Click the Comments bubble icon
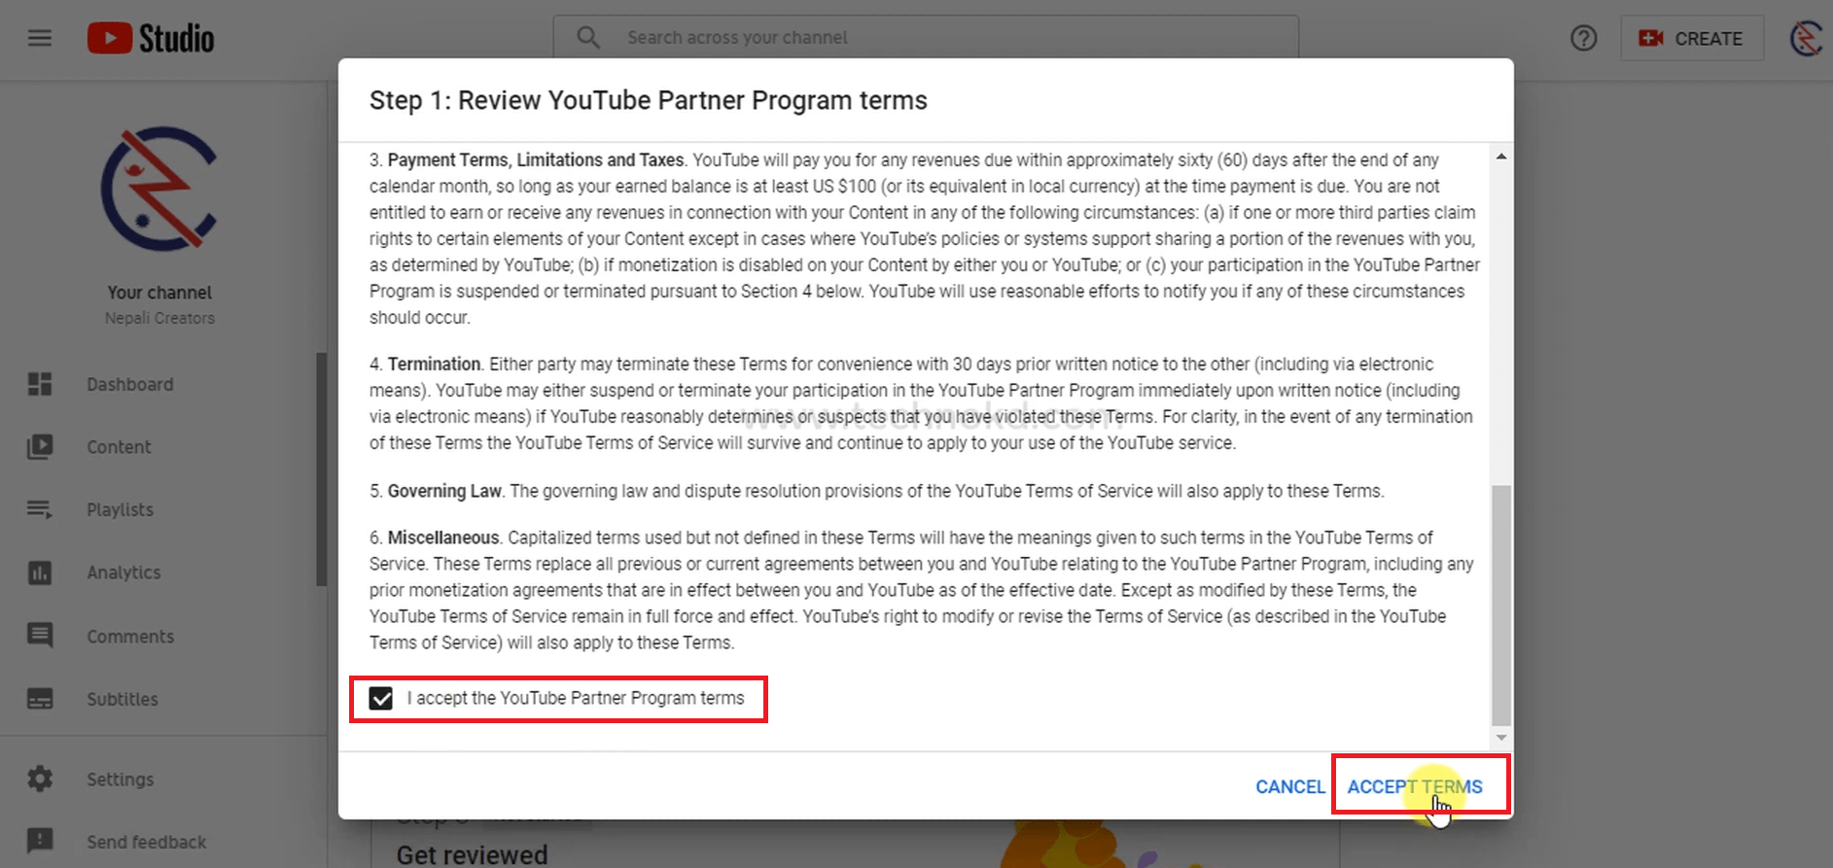 40,636
